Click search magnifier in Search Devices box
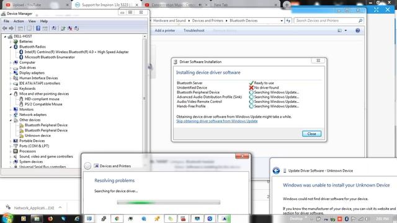This screenshot has height=223, width=397. pos(360,20)
